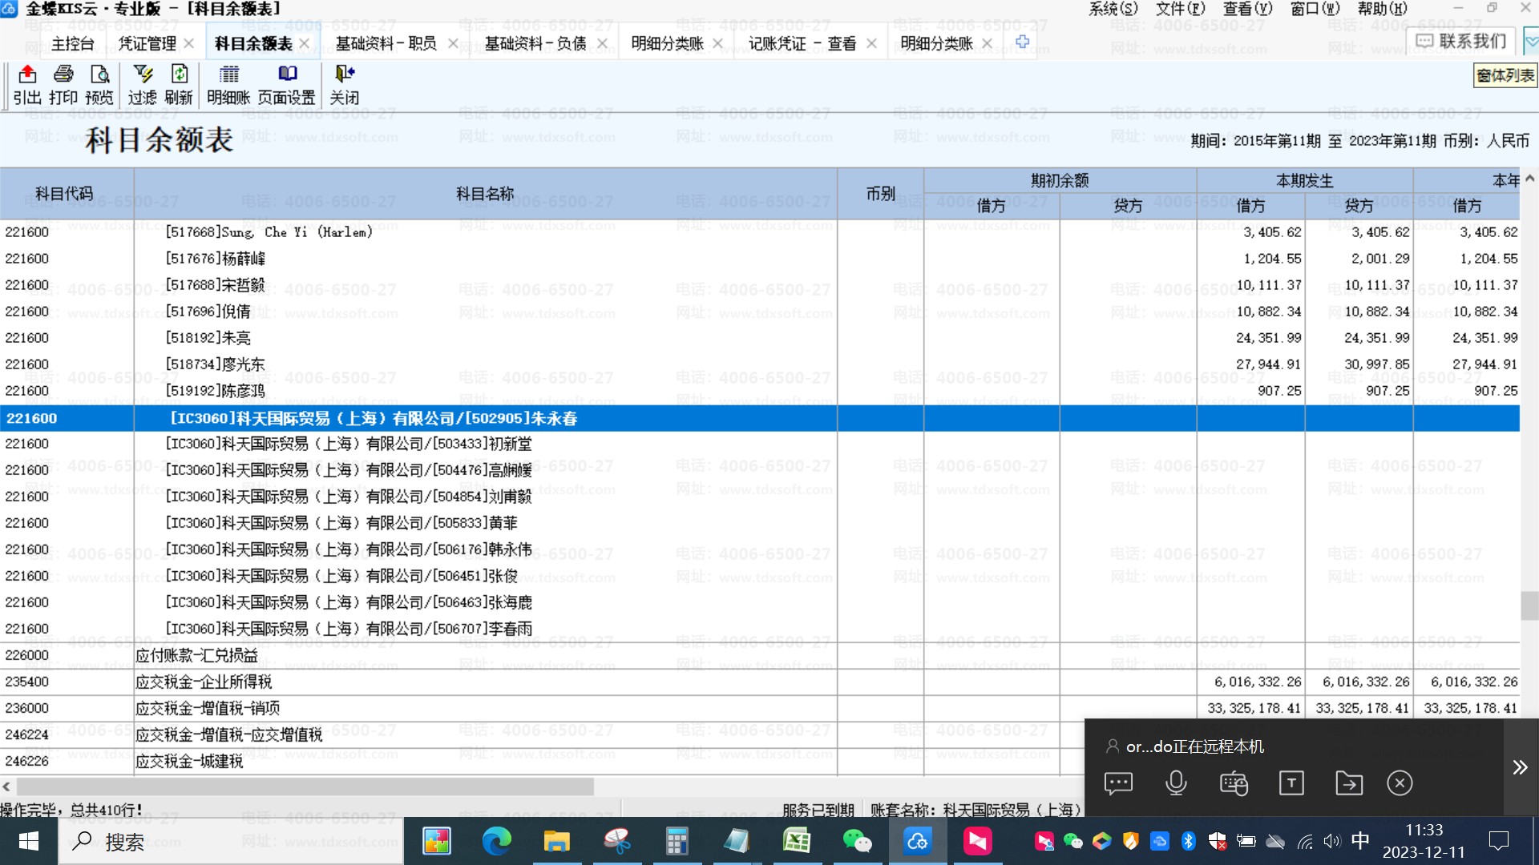Add a new tab with plus icon

point(1022,42)
